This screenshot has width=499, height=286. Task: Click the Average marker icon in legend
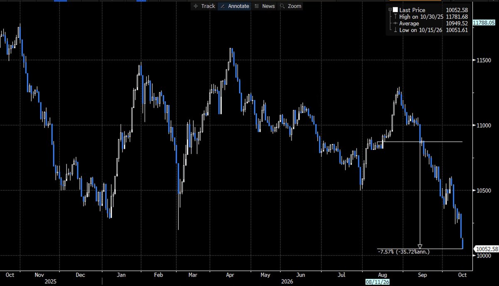395,23
